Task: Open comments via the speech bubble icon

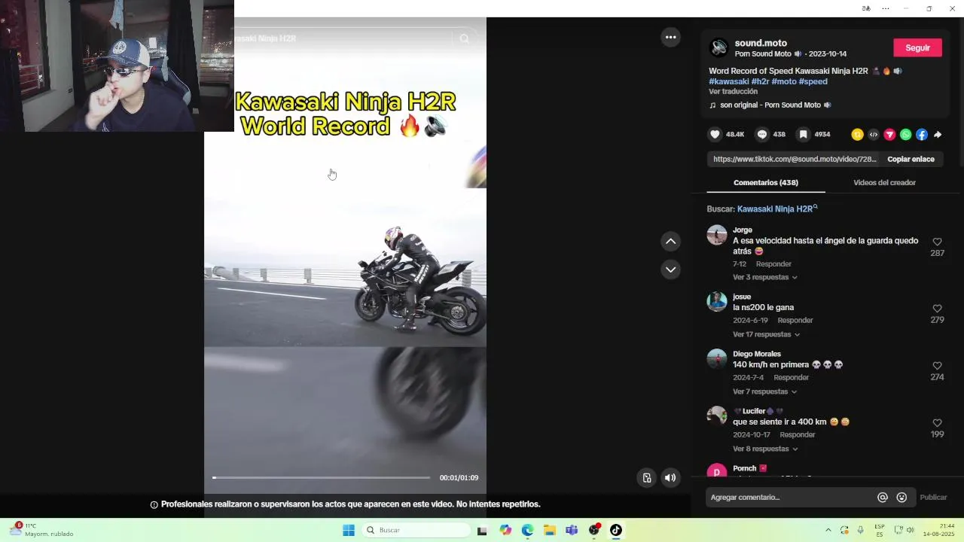Action: pyautogui.click(x=762, y=135)
